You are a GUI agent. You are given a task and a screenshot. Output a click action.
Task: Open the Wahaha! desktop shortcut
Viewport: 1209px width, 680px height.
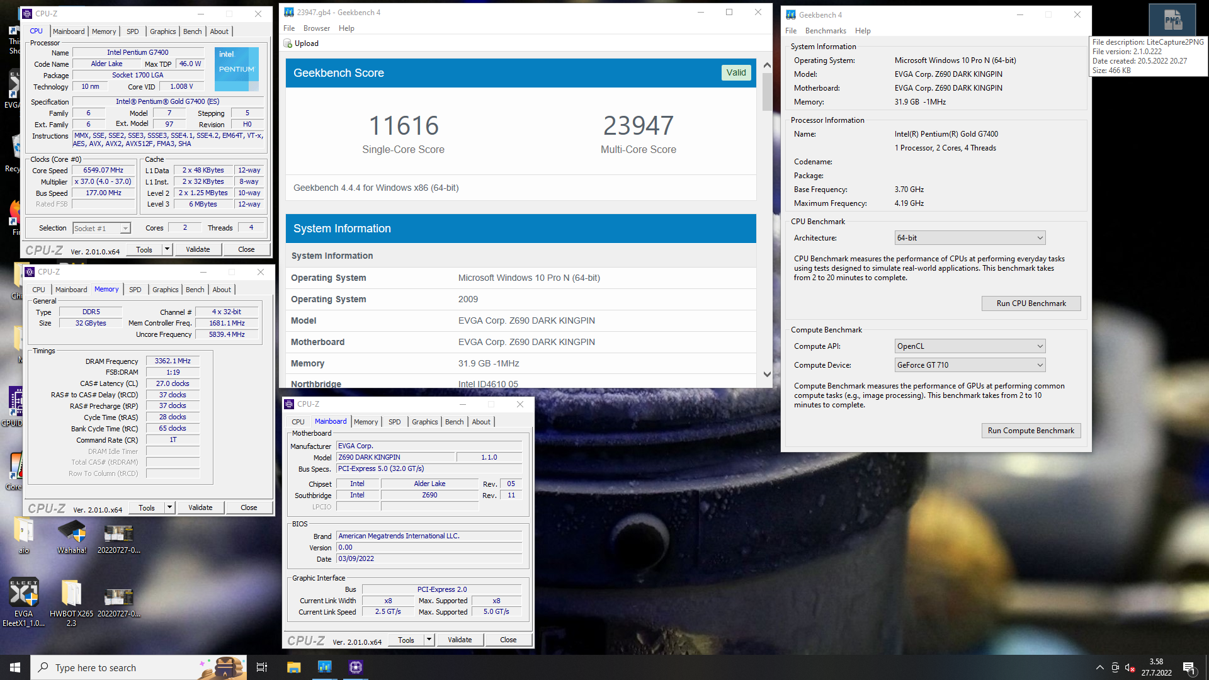pos(72,537)
